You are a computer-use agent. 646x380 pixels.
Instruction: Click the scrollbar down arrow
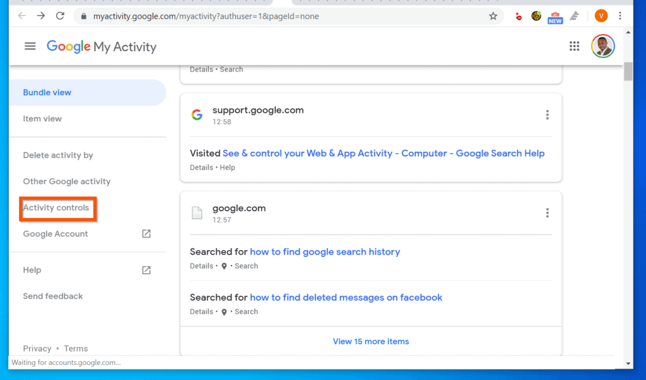628,364
